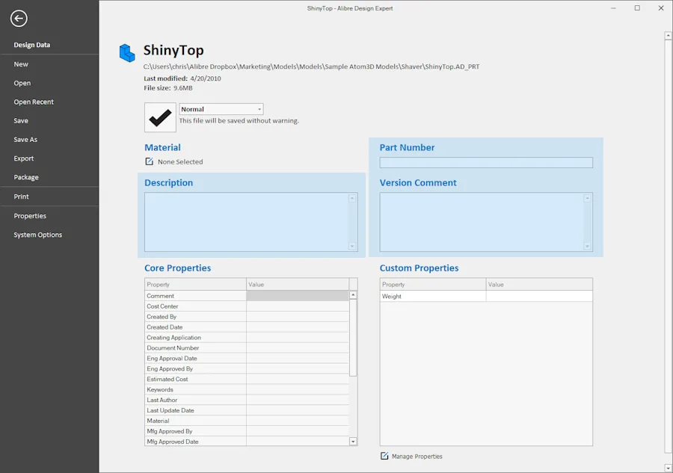Choose Open from the sidebar menu
Screen dimensions: 673x473
click(x=22, y=83)
